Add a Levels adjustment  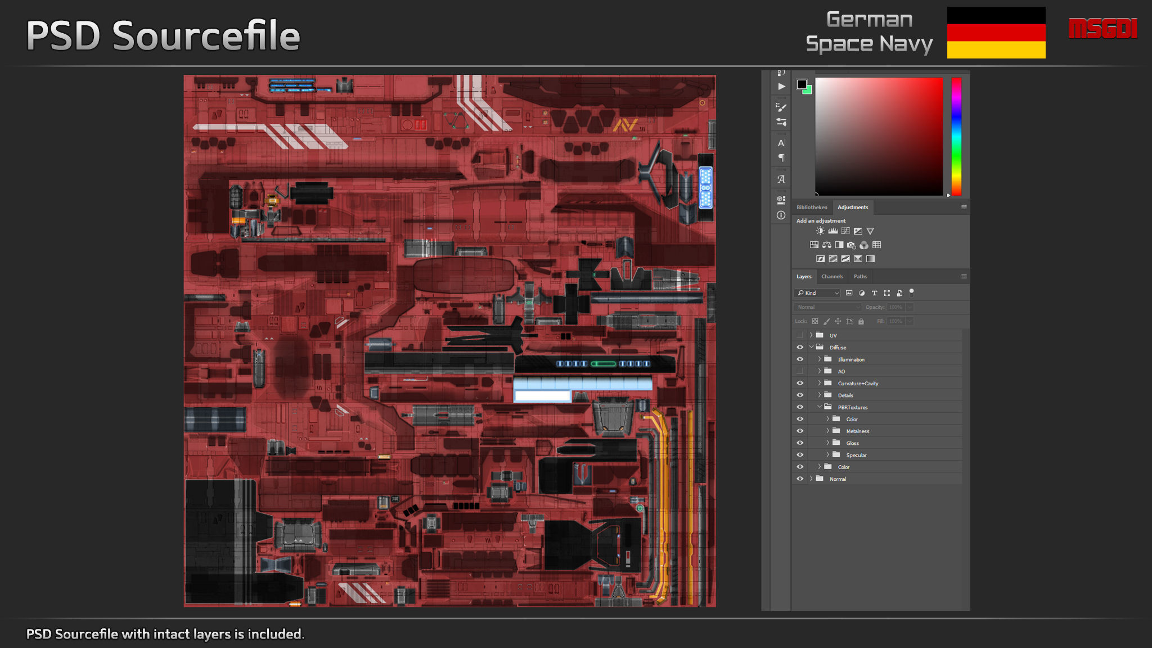[833, 231]
